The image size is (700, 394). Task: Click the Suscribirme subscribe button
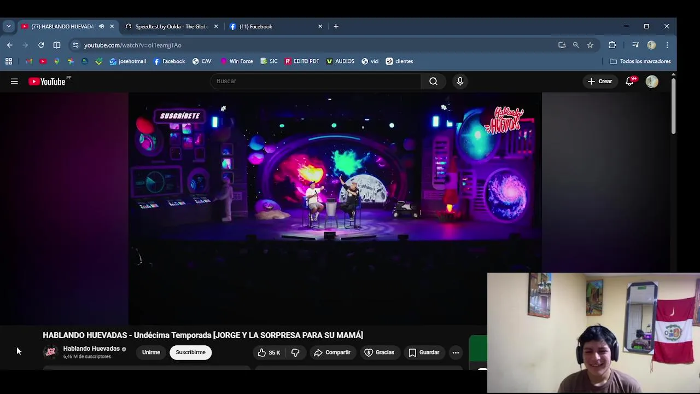190,352
